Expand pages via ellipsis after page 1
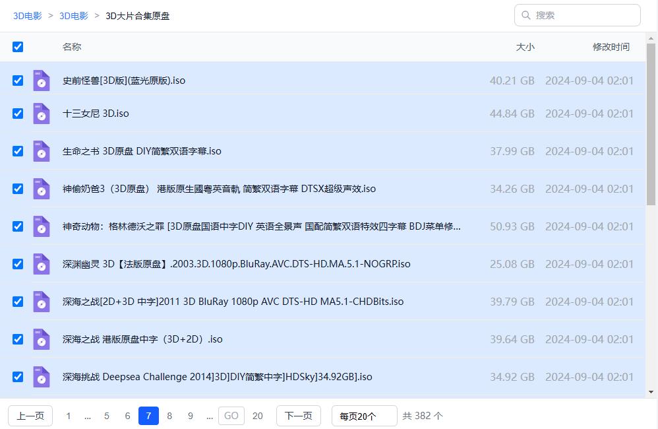 (x=88, y=416)
